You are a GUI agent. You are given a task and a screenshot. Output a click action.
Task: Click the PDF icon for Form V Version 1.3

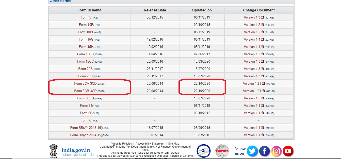tap(263, 17)
